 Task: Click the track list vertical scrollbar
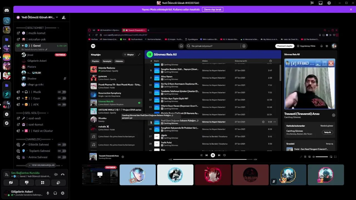280,73
